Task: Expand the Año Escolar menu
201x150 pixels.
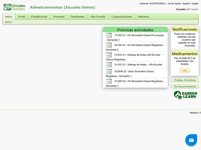Action: [98, 17]
